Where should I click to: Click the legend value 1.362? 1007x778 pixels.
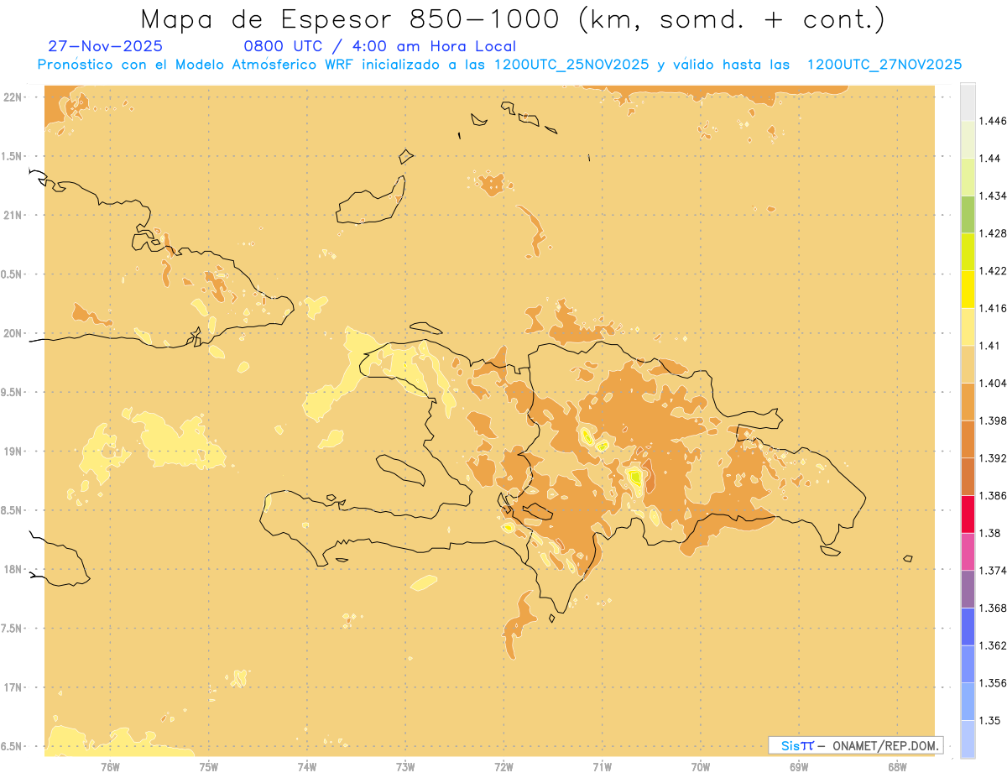(993, 645)
